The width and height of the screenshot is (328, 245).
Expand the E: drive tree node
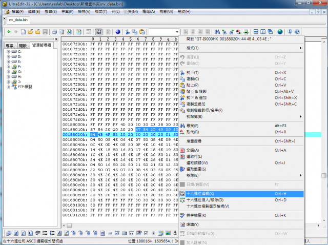tap(8, 62)
